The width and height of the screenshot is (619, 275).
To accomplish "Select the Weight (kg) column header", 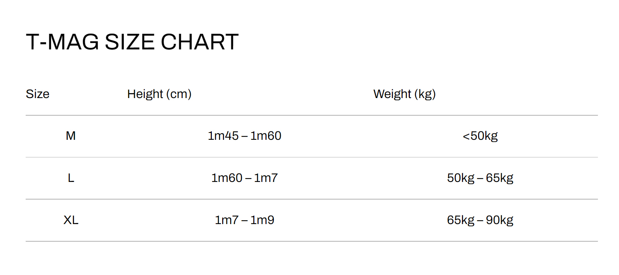I will pos(404,94).
